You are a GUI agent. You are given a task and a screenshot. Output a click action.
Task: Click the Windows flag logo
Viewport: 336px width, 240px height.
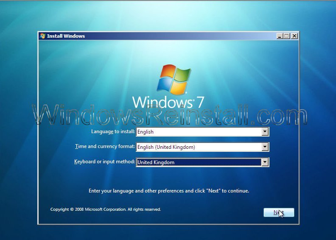coord(173,79)
